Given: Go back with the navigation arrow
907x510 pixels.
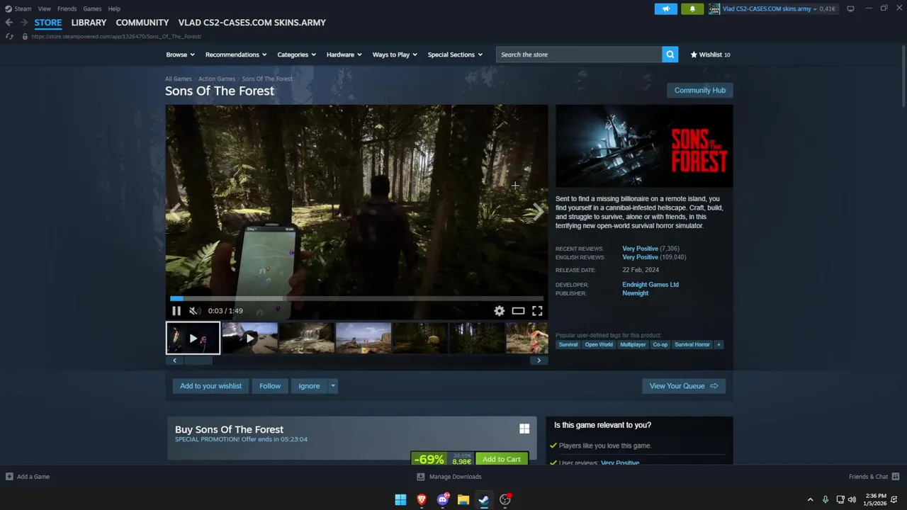Looking at the screenshot, I should tap(9, 23).
